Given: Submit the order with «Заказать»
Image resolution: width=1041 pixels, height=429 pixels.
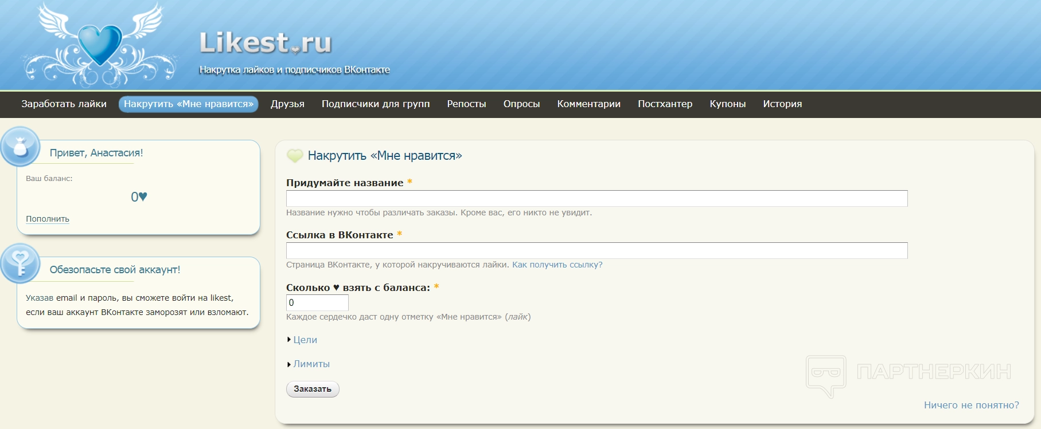Looking at the screenshot, I should [x=313, y=389].
